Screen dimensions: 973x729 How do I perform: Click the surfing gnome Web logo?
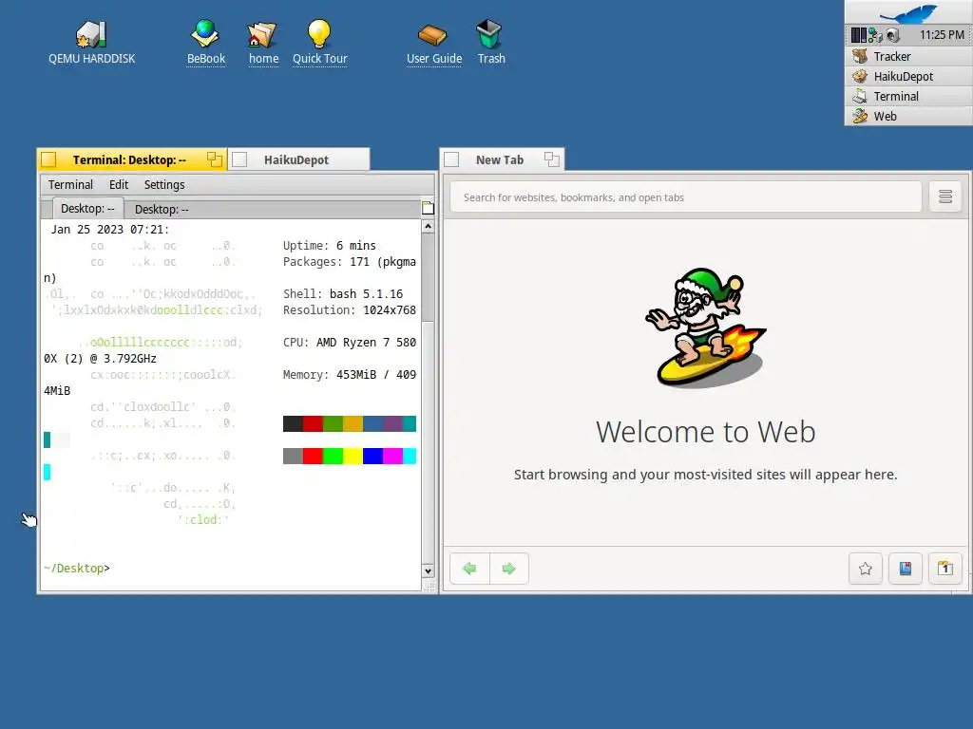pos(706,327)
